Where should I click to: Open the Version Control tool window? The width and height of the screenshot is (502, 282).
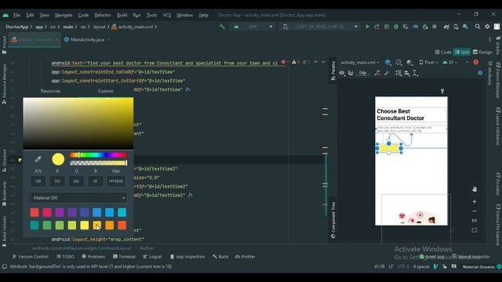[x=31, y=256]
